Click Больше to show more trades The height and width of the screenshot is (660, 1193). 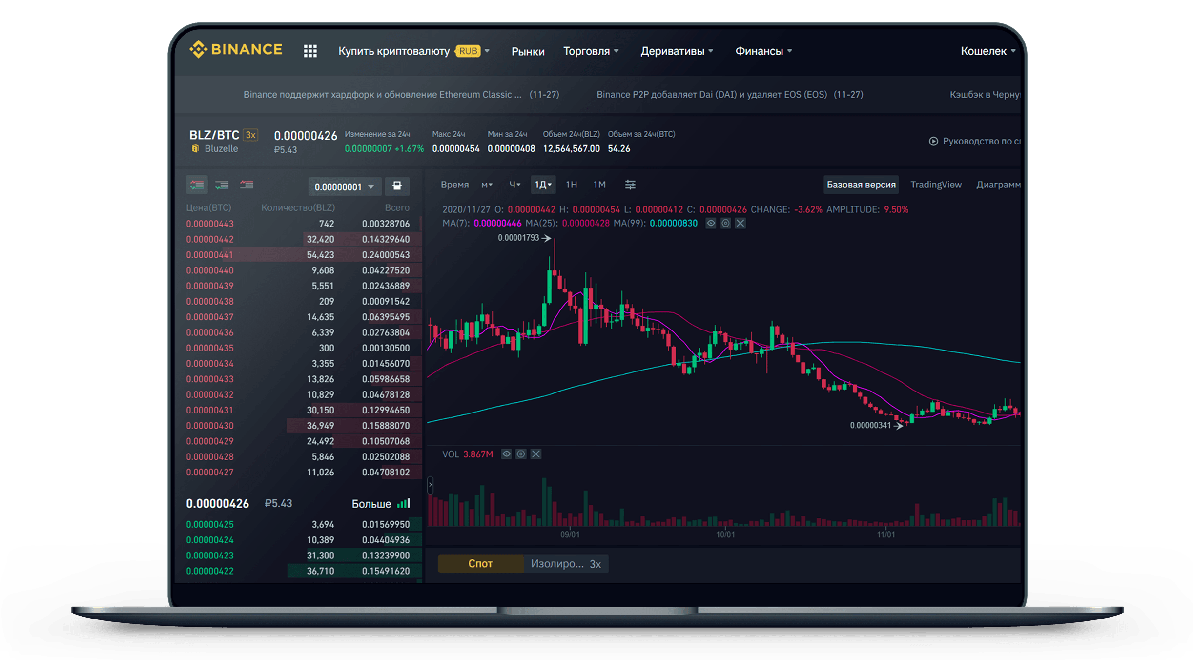coord(371,504)
